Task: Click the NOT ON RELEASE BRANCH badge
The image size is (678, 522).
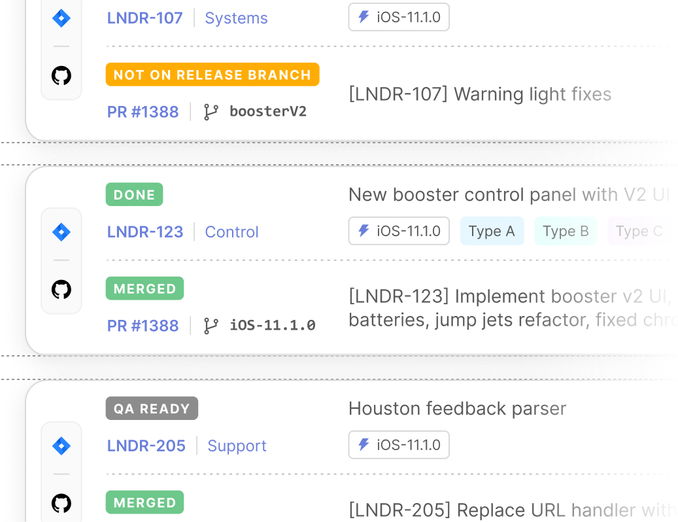Action: tap(212, 75)
